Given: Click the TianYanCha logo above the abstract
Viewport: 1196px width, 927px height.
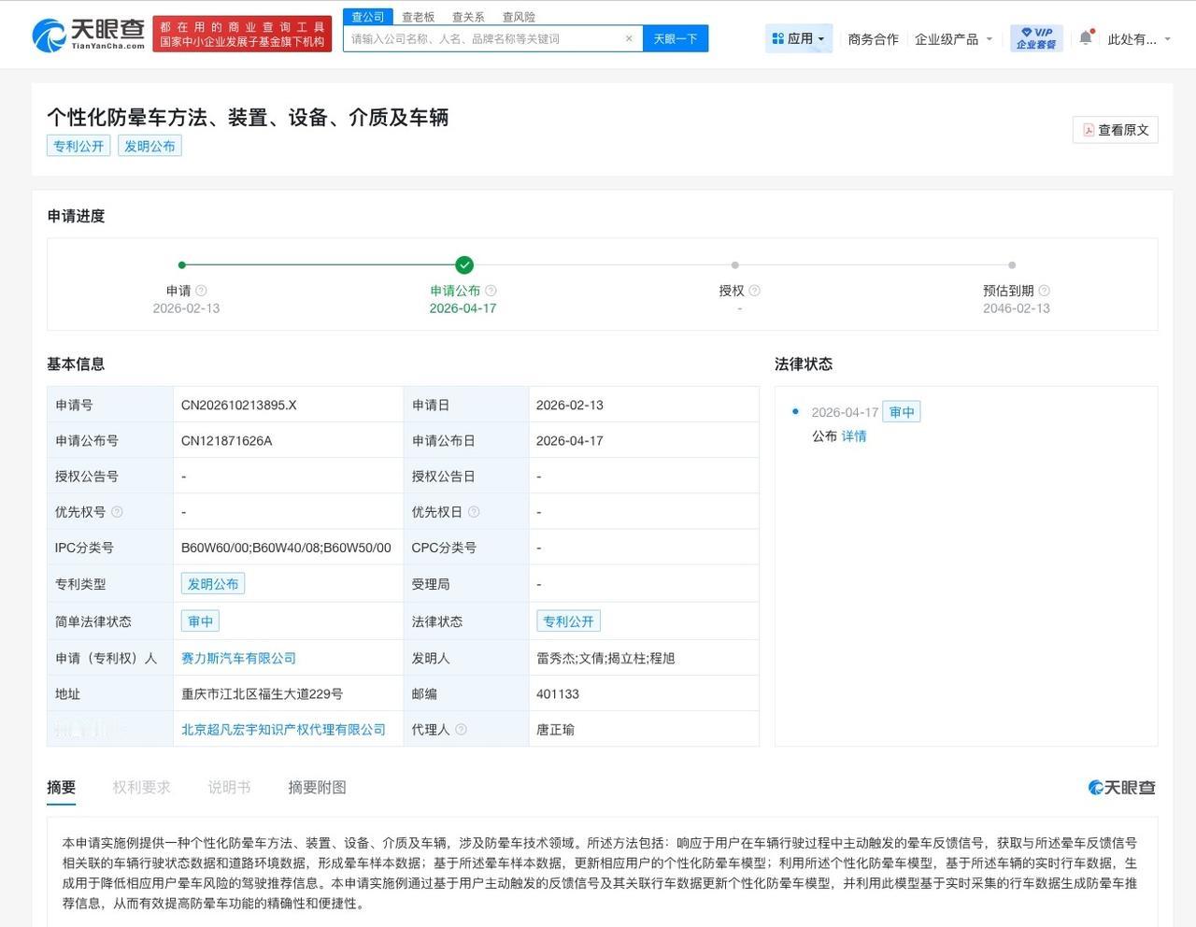Looking at the screenshot, I should click(x=1120, y=788).
